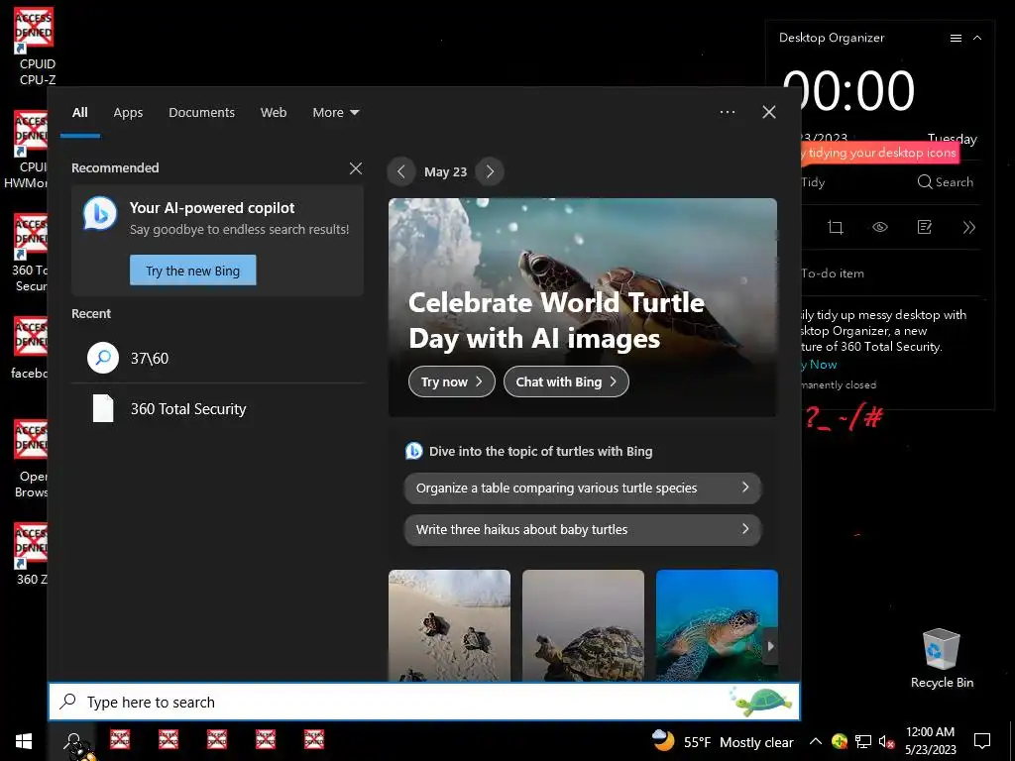Click the taskbar search magnifier icon

click(73, 741)
